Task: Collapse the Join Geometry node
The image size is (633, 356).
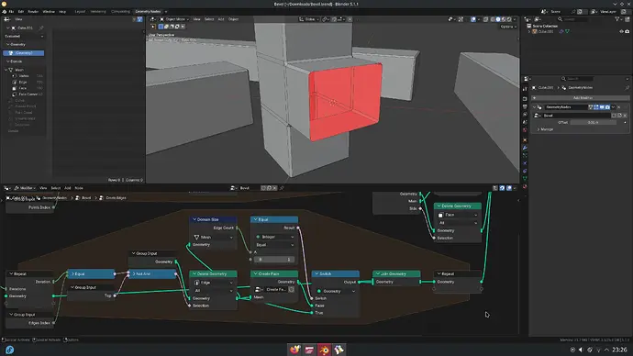Action: [377, 274]
